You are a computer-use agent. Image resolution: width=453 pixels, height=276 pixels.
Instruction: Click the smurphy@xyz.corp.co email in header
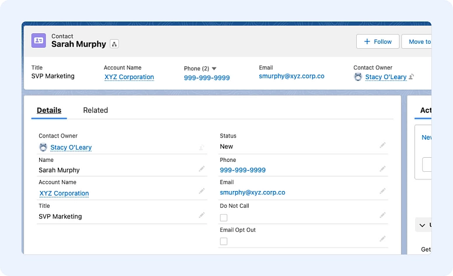291,76
